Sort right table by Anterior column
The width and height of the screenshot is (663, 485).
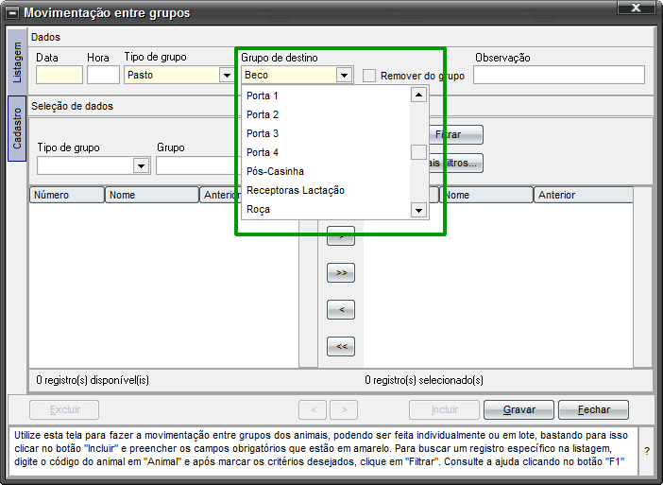(x=584, y=195)
